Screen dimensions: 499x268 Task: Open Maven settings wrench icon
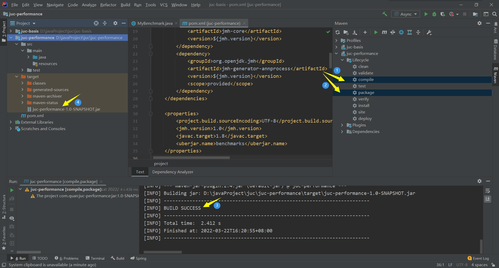[429, 32]
